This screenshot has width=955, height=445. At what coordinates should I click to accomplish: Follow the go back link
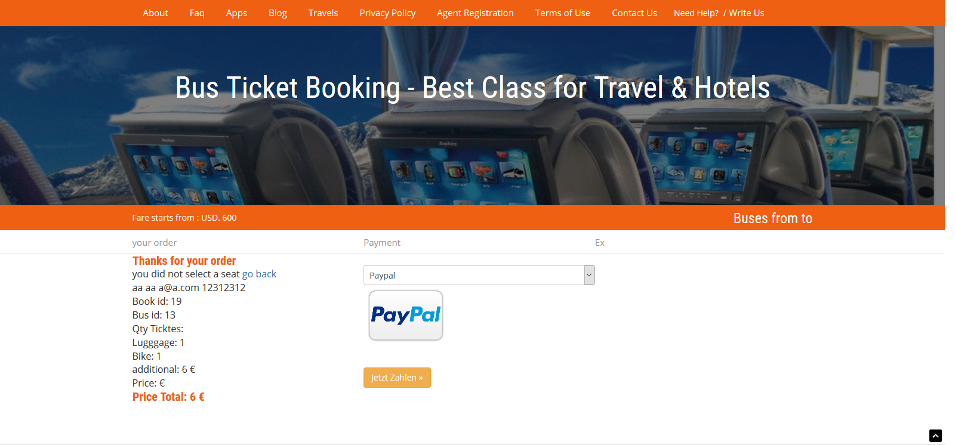(x=259, y=274)
